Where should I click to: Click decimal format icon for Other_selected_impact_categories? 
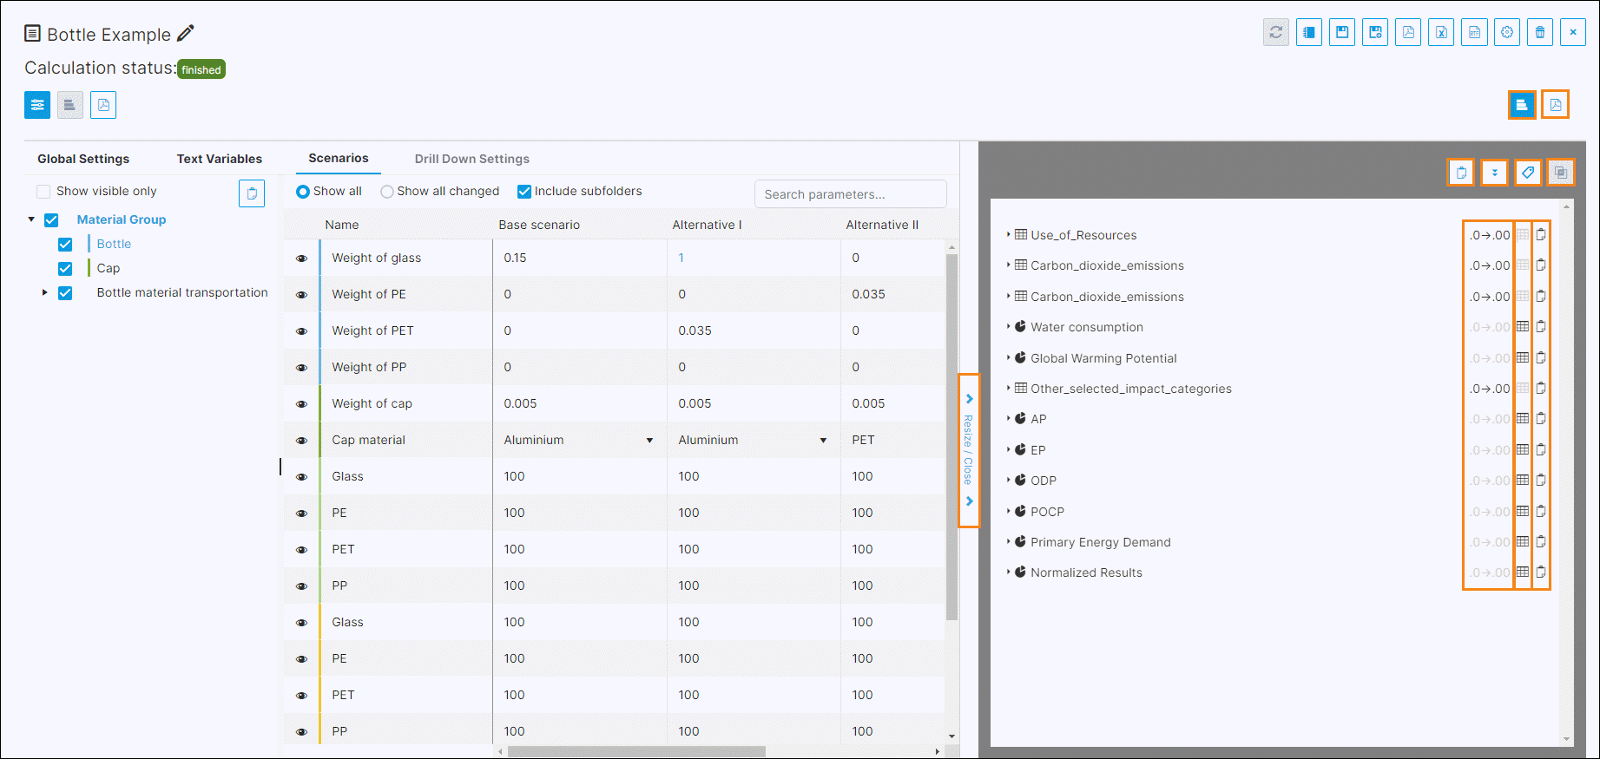click(1490, 389)
